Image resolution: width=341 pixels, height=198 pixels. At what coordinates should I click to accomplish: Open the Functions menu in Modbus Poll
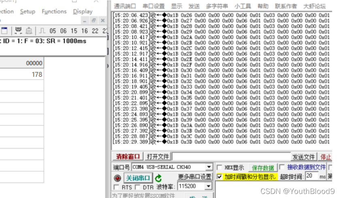54,11
